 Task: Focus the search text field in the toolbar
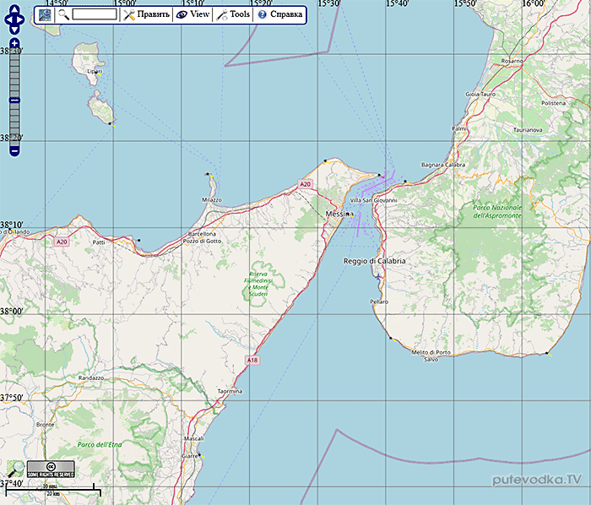[95, 14]
